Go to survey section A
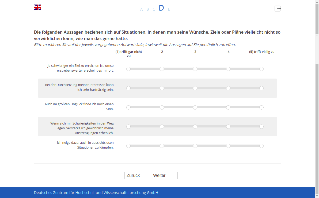This screenshot has width=319, height=198. point(141,9)
